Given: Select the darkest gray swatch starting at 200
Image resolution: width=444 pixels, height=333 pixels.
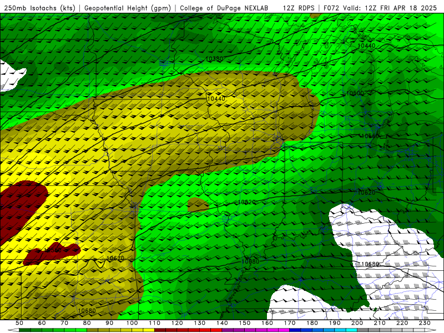Looking at the screenshot, I should click(363, 330).
